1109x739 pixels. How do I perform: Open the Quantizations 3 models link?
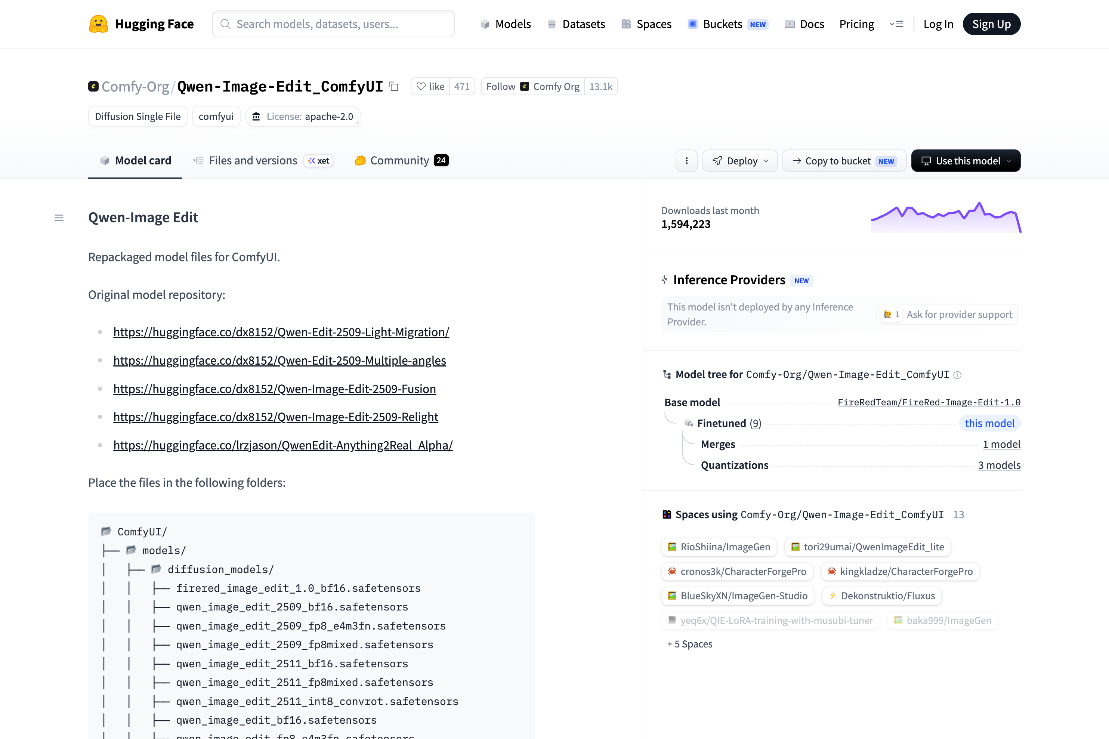(x=999, y=465)
